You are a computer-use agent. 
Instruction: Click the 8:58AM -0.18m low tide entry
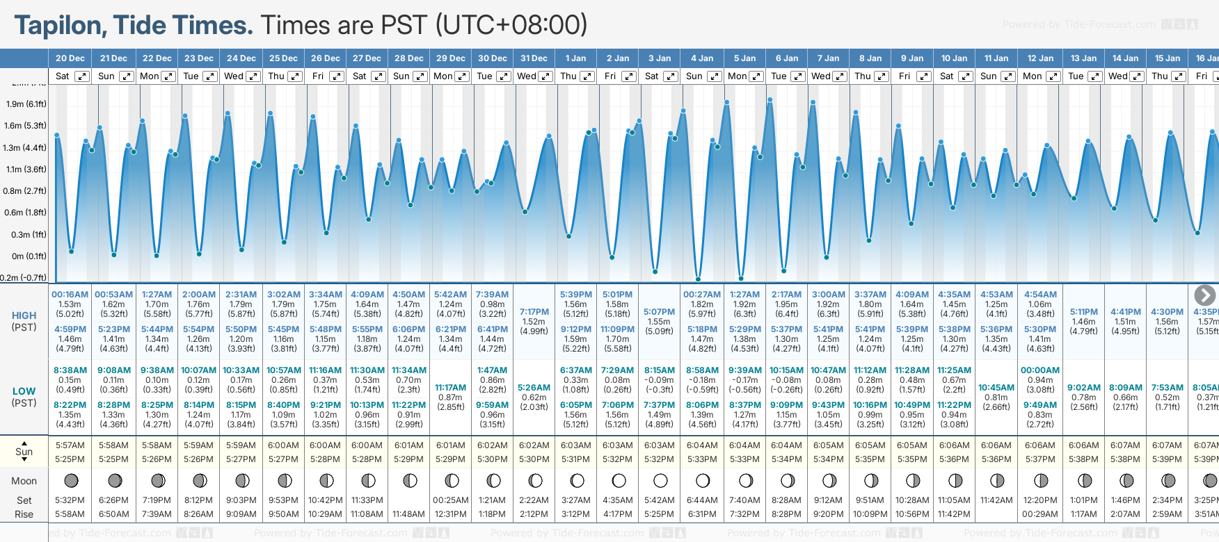click(x=702, y=379)
